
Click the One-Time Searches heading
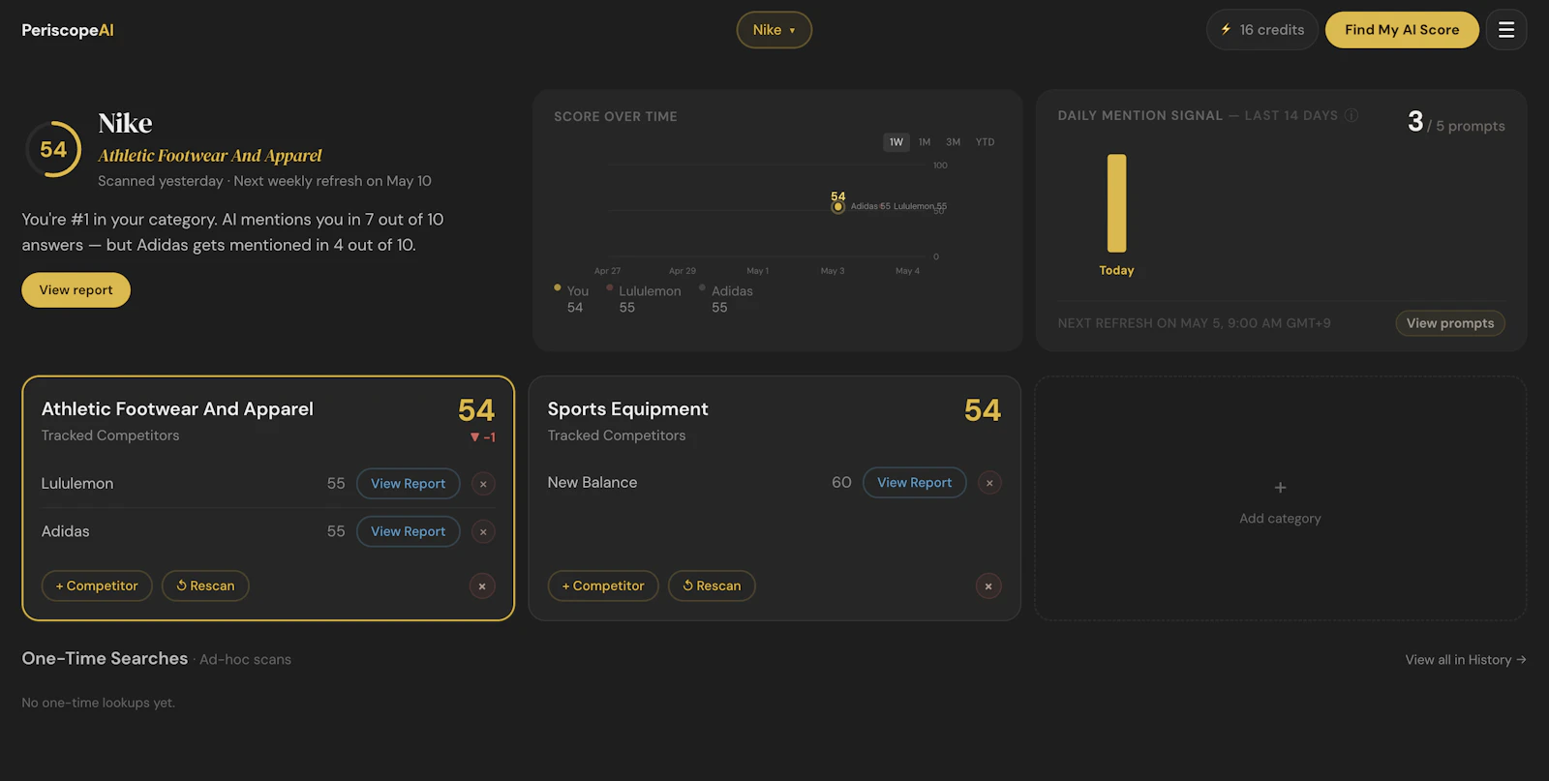click(x=105, y=659)
